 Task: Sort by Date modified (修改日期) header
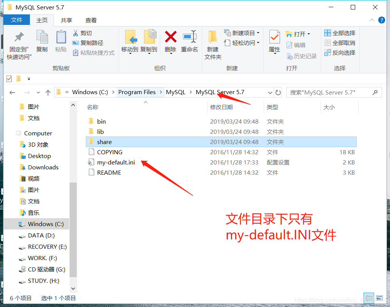[x=221, y=107]
